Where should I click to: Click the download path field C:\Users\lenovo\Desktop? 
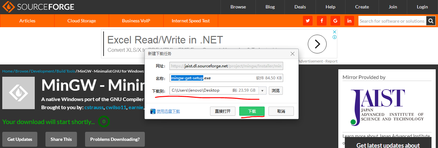pyautogui.click(x=214, y=90)
